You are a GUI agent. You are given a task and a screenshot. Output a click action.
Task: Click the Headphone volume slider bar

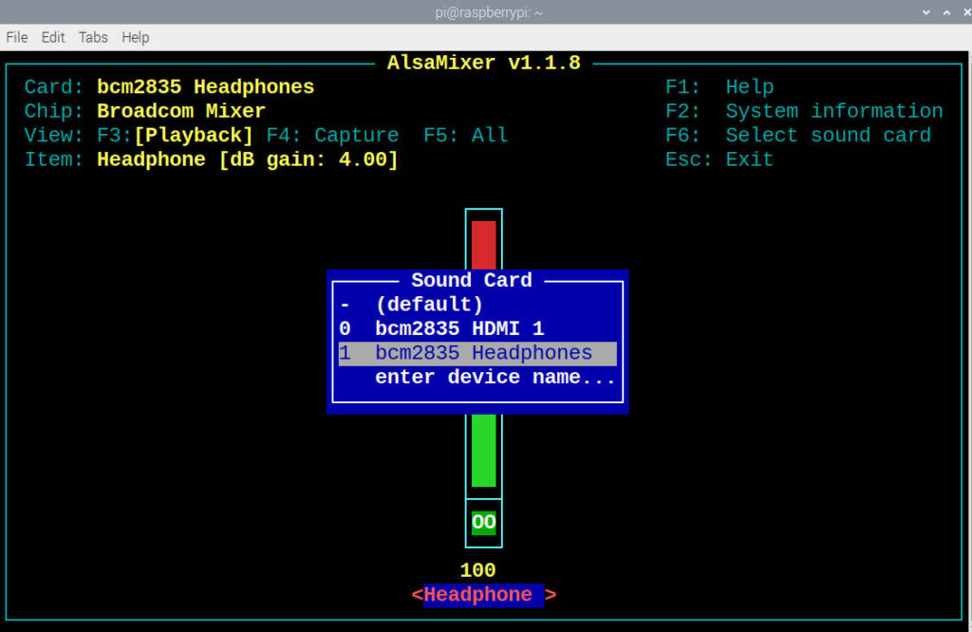(483, 353)
